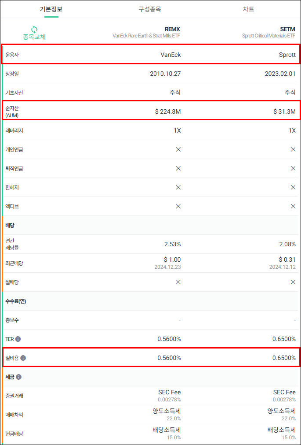Click the 최근배당 row label
Screen dimensions: 301x445
(15, 263)
